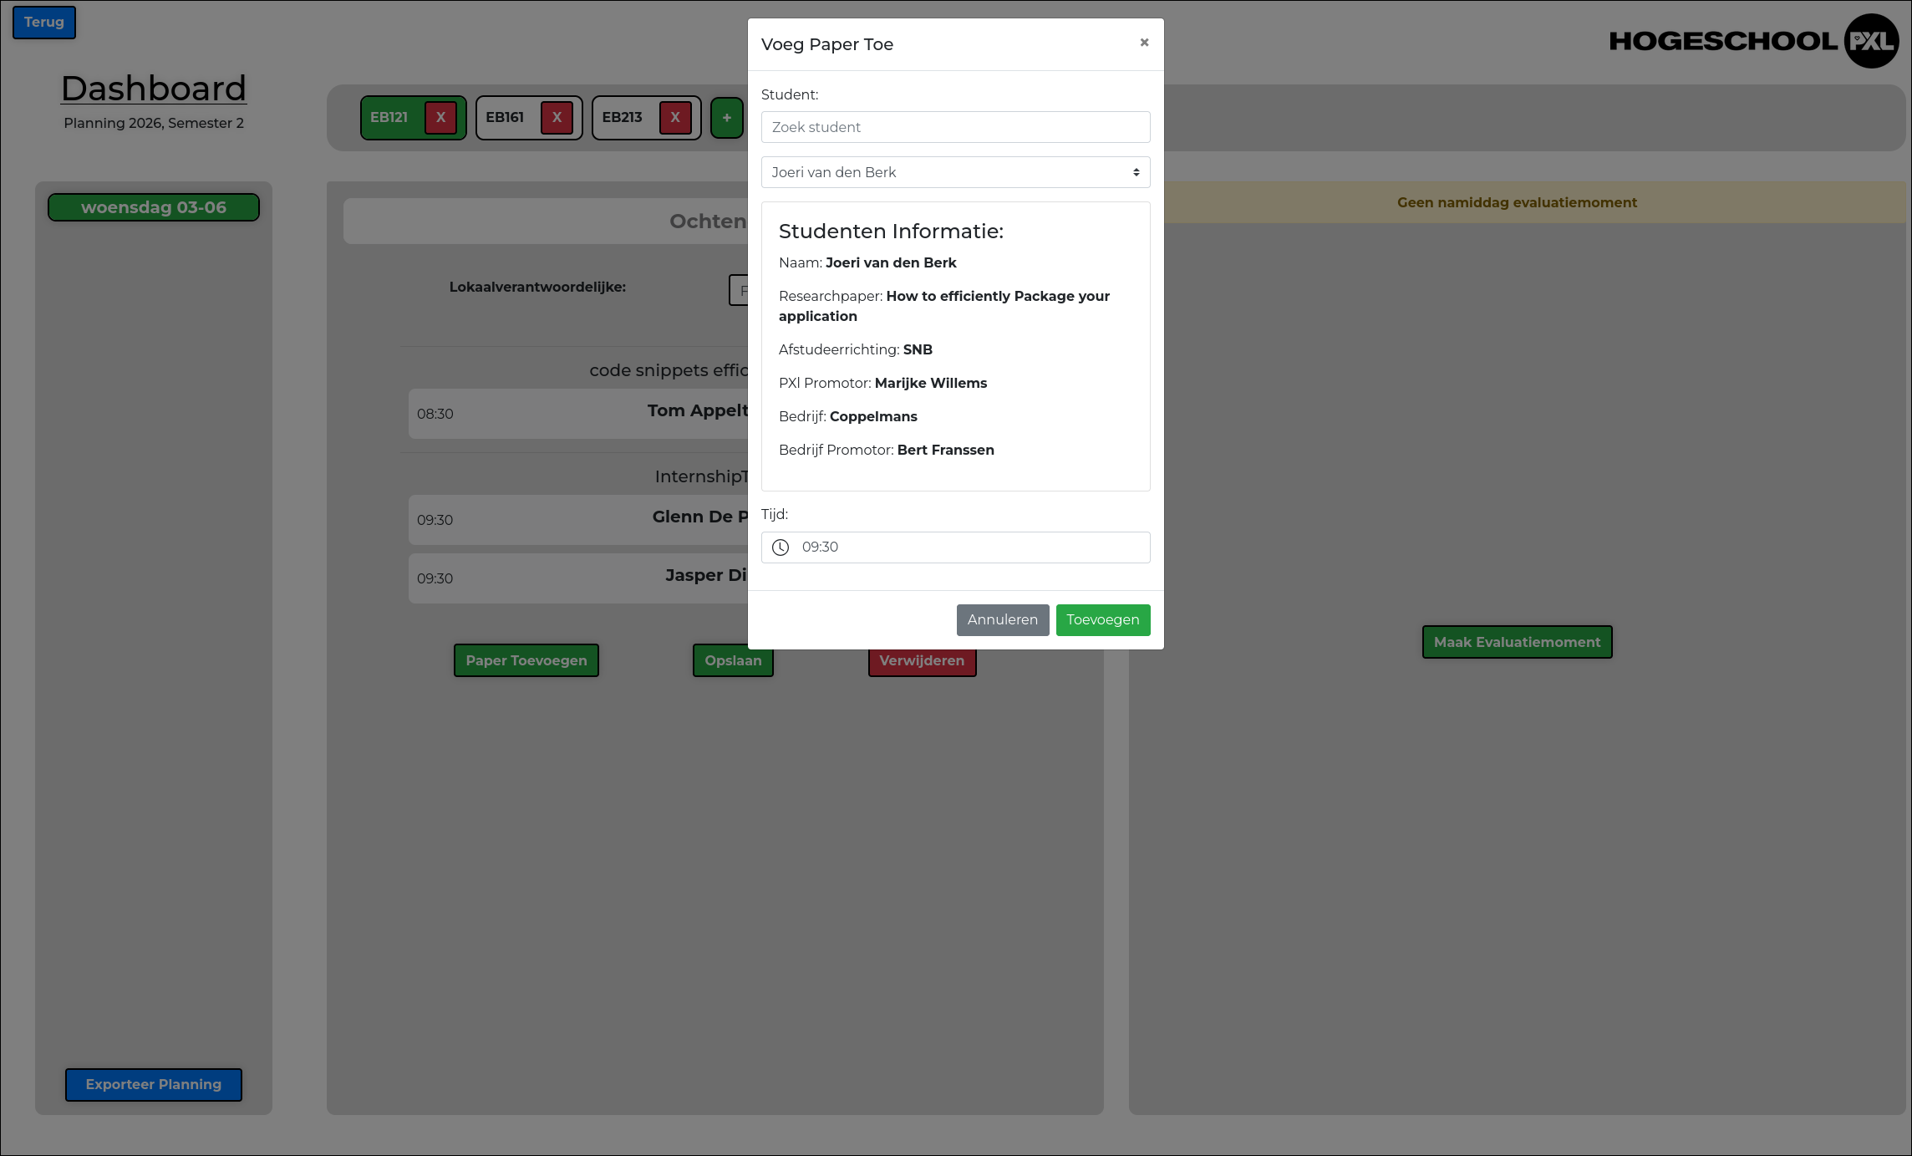1912x1156 pixels.
Task: Click the clock icon in time field
Action: pyautogui.click(x=780, y=547)
